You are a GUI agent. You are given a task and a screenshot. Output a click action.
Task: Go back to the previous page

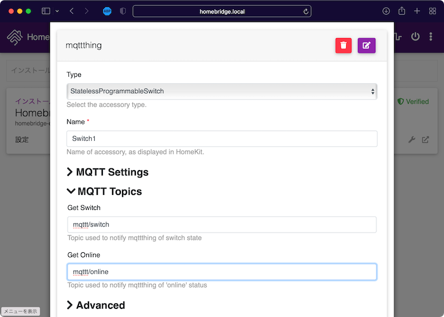[x=72, y=11]
